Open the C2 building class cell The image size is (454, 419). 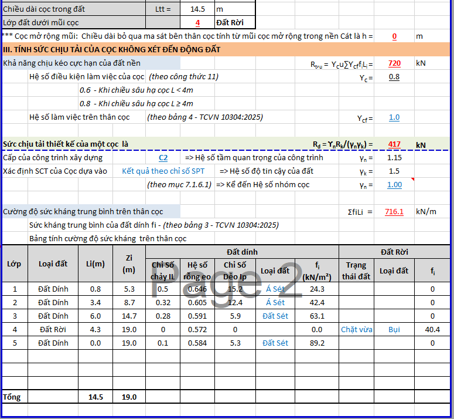click(163, 158)
